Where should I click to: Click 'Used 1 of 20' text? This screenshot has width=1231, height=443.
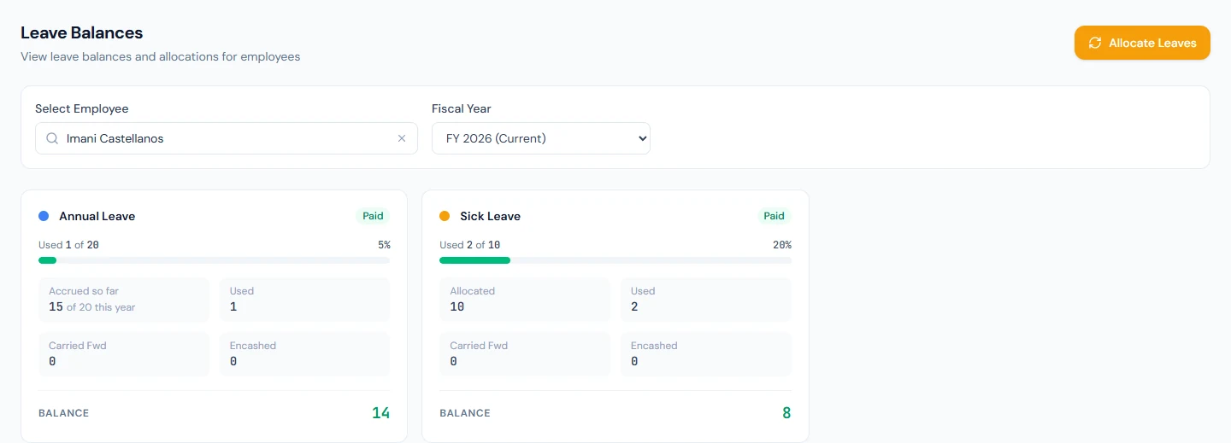[x=69, y=245]
